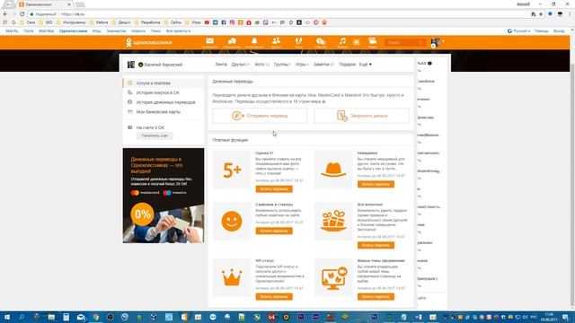The image size is (575, 323).
Task: Click Мой Мир link in Mail.ru bar
Action: click(x=46, y=31)
